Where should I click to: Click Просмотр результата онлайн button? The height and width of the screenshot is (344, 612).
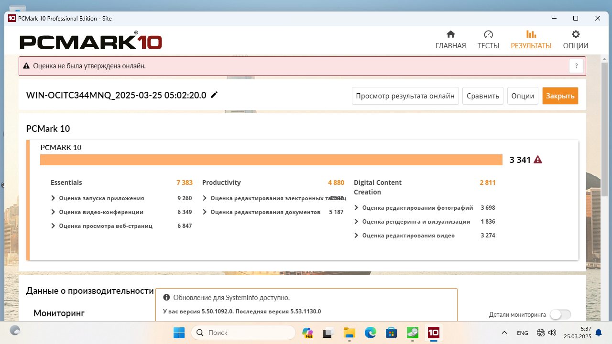[405, 96]
